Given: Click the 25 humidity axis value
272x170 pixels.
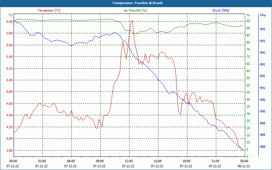Looking at the screenshot, I should click(x=248, y=121).
